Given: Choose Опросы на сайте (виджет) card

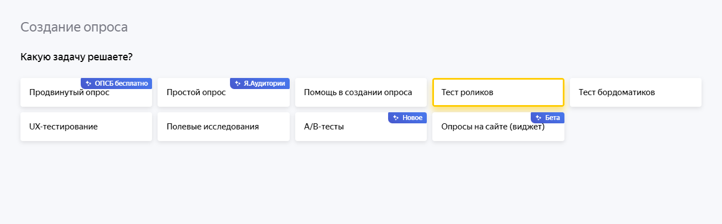Looking at the screenshot, I should (x=493, y=128).
